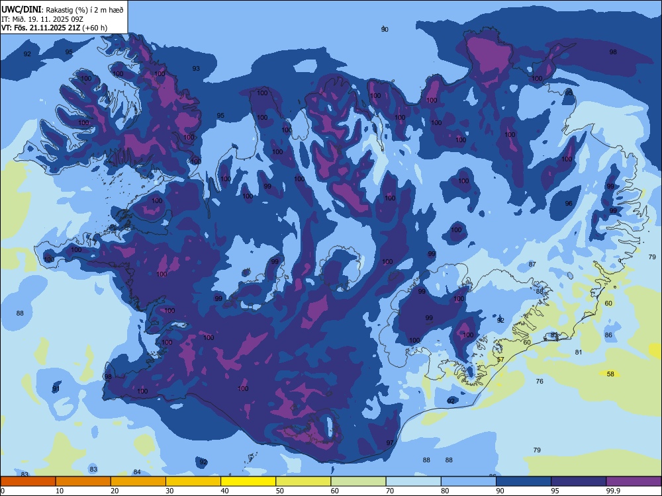Click the map humidity value '84'
662x496 pixels.
(137, 472)
